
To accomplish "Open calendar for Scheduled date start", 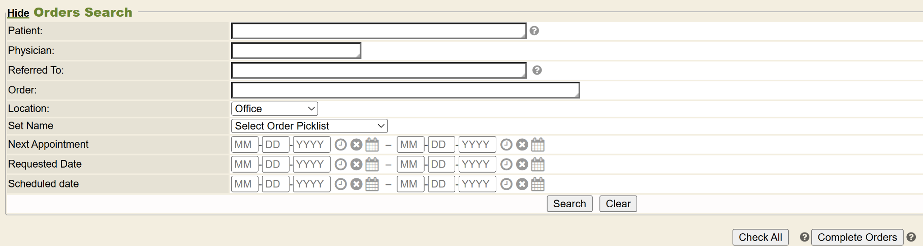I will pos(372,184).
